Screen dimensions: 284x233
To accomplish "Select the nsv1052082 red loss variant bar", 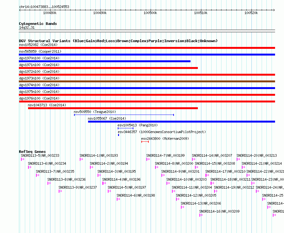I will point(147,48).
